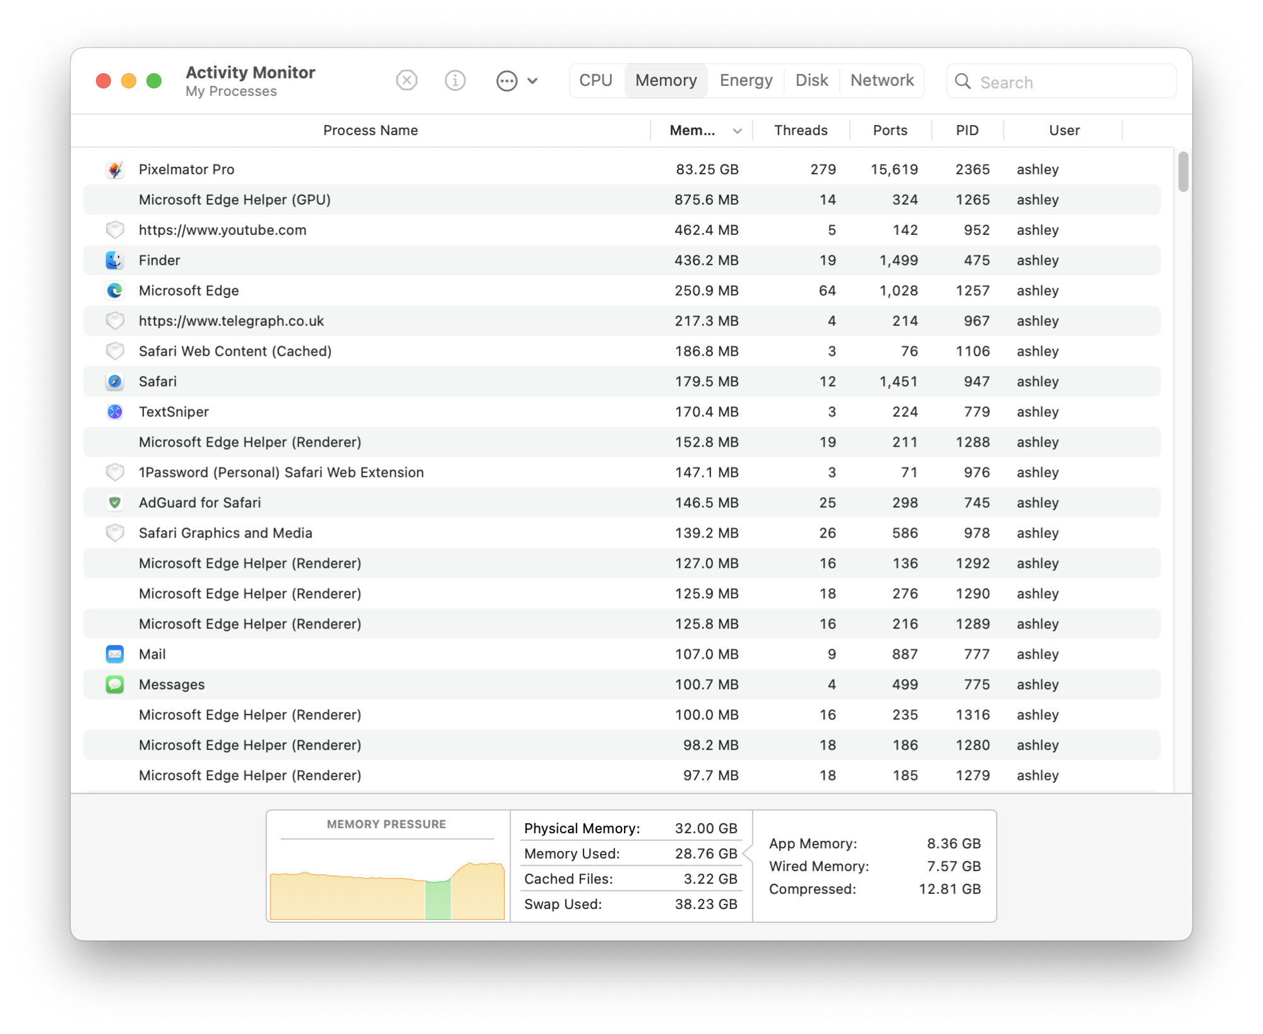Toggle Memory column sort order arrow
This screenshot has height=1034, width=1263.
tap(737, 131)
